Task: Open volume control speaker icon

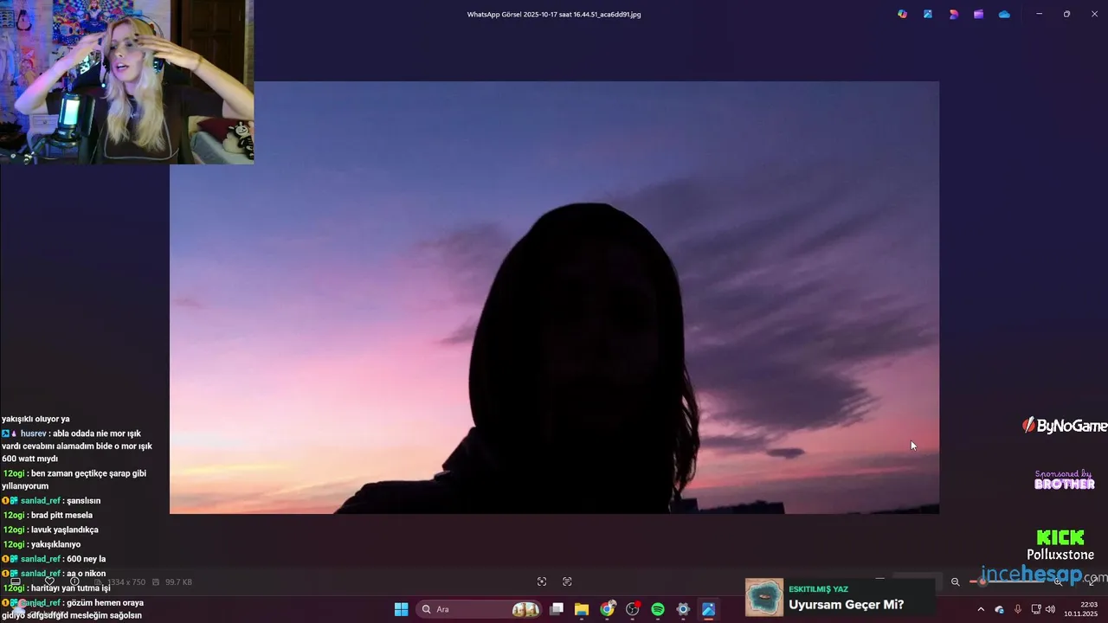Action: 1050,609
